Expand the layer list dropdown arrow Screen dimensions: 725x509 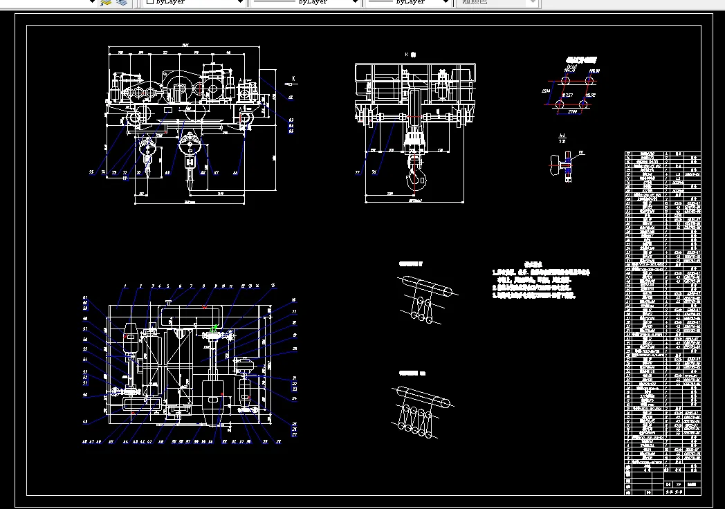(x=92, y=2)
